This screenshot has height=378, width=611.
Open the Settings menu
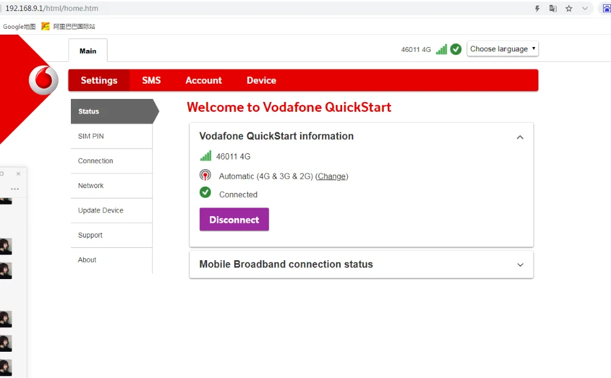click(99, 80)
